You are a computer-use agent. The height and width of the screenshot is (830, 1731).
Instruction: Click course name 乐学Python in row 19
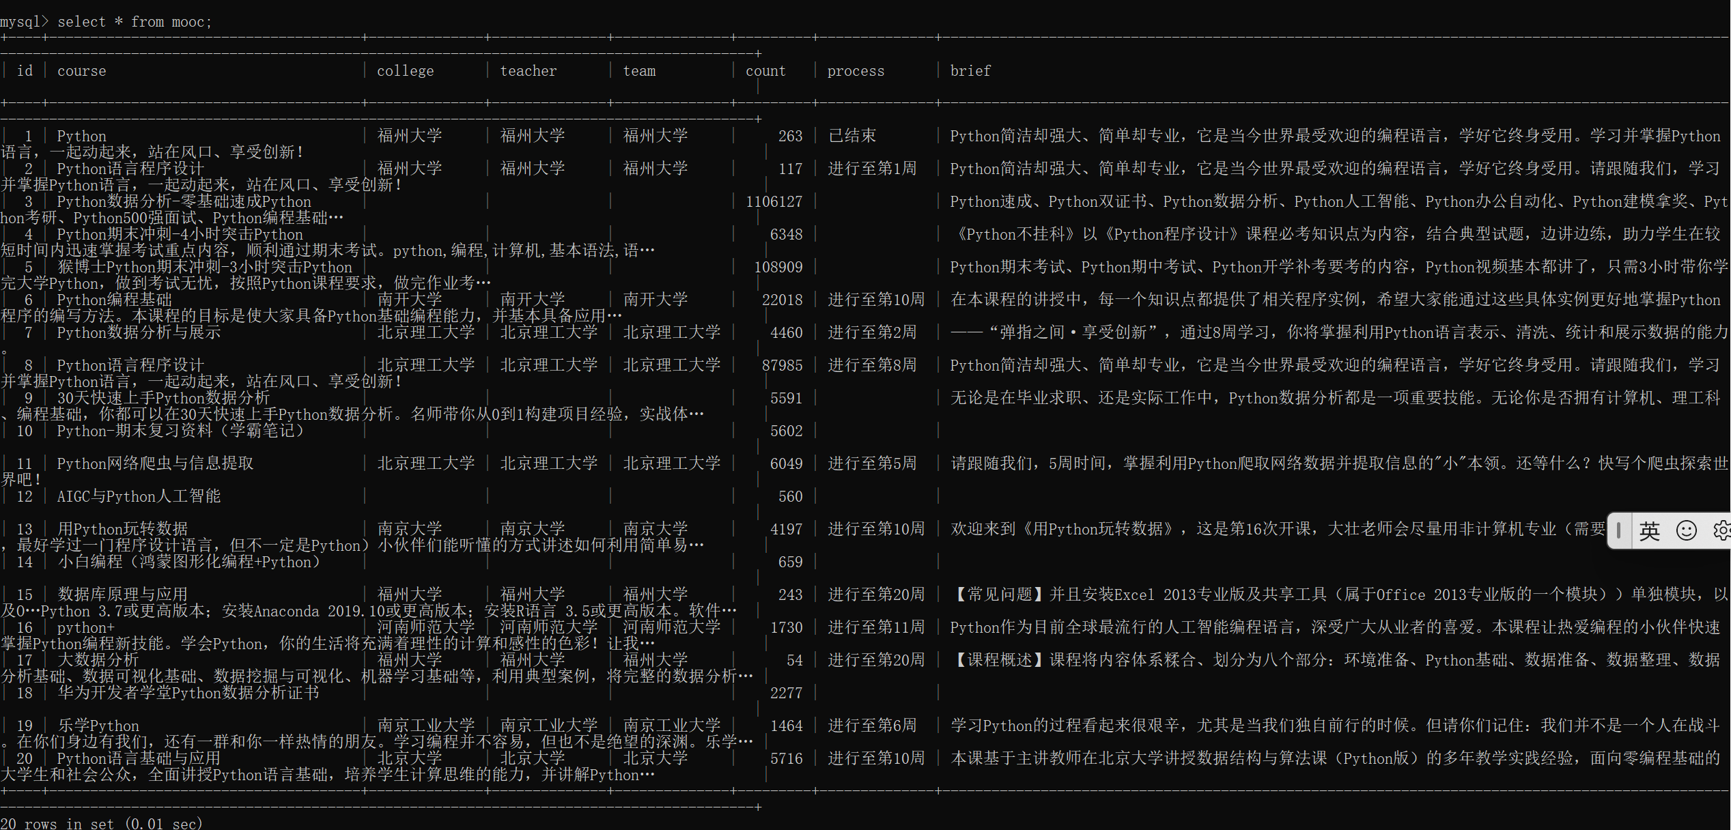click(98, 726)
